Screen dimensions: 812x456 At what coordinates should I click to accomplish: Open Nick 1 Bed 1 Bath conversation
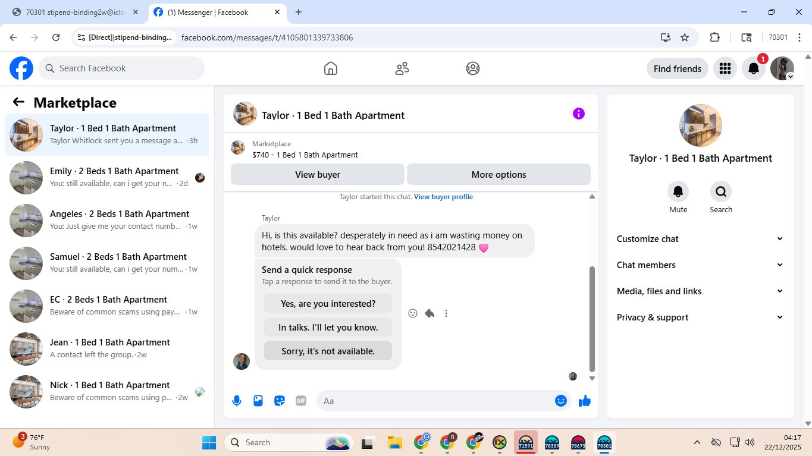tap(107, 392)
